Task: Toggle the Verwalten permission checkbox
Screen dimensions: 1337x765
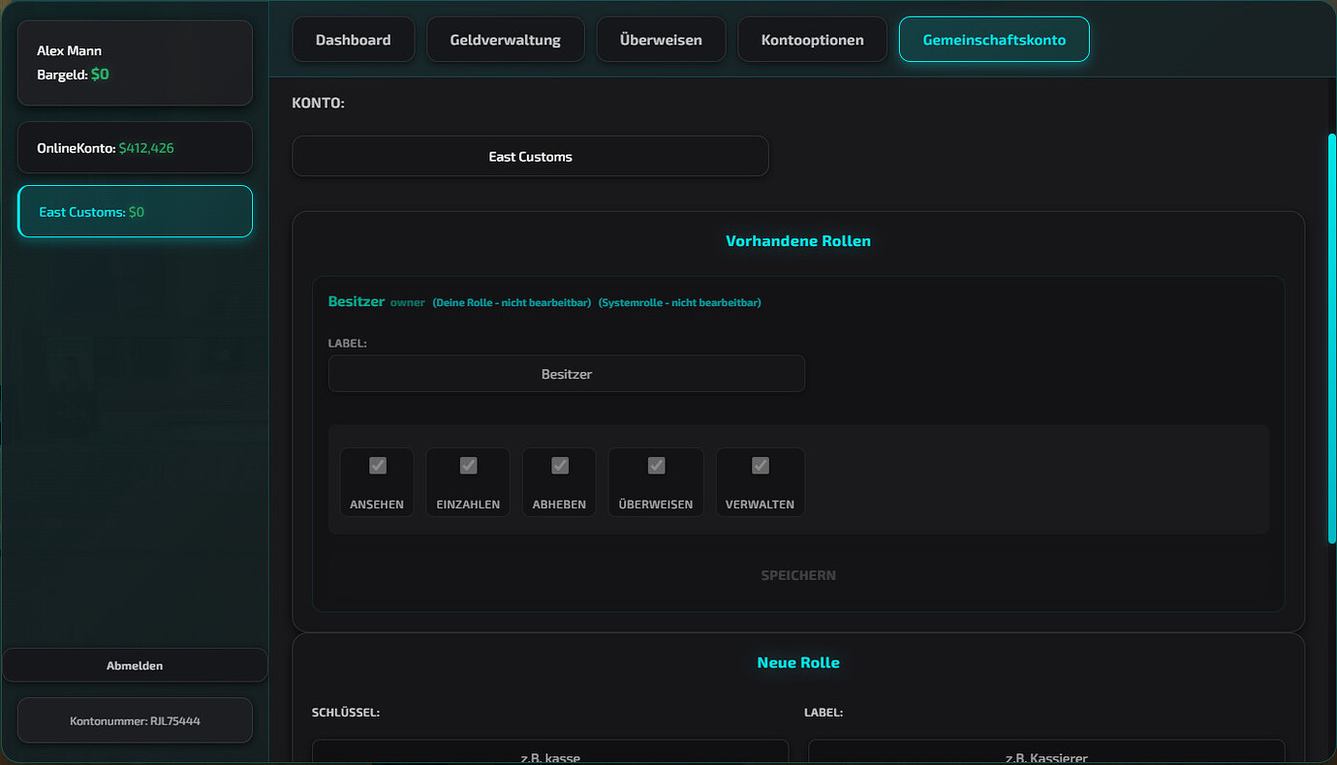Action: [761, 466]
